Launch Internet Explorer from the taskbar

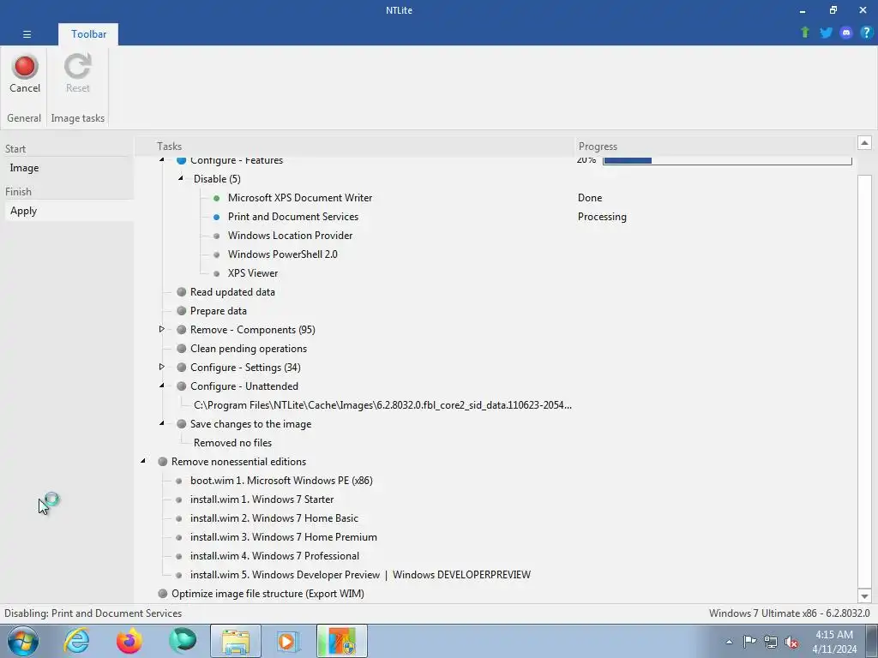pyautogui.click(x=76, y=641)
